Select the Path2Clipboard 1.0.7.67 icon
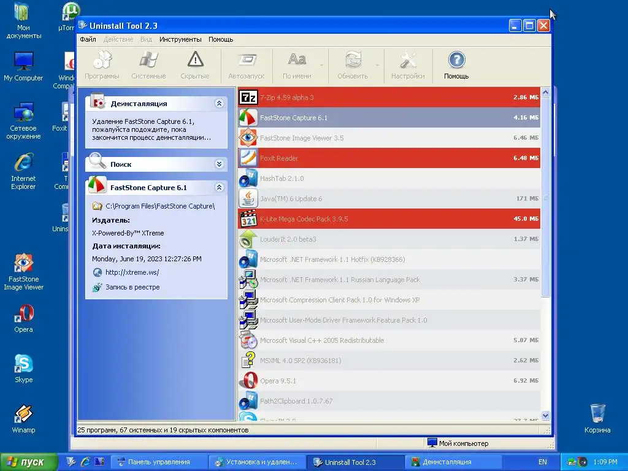The width and height of the screenshot is (628, 471). pyautogui.click(x=248, y=401)
